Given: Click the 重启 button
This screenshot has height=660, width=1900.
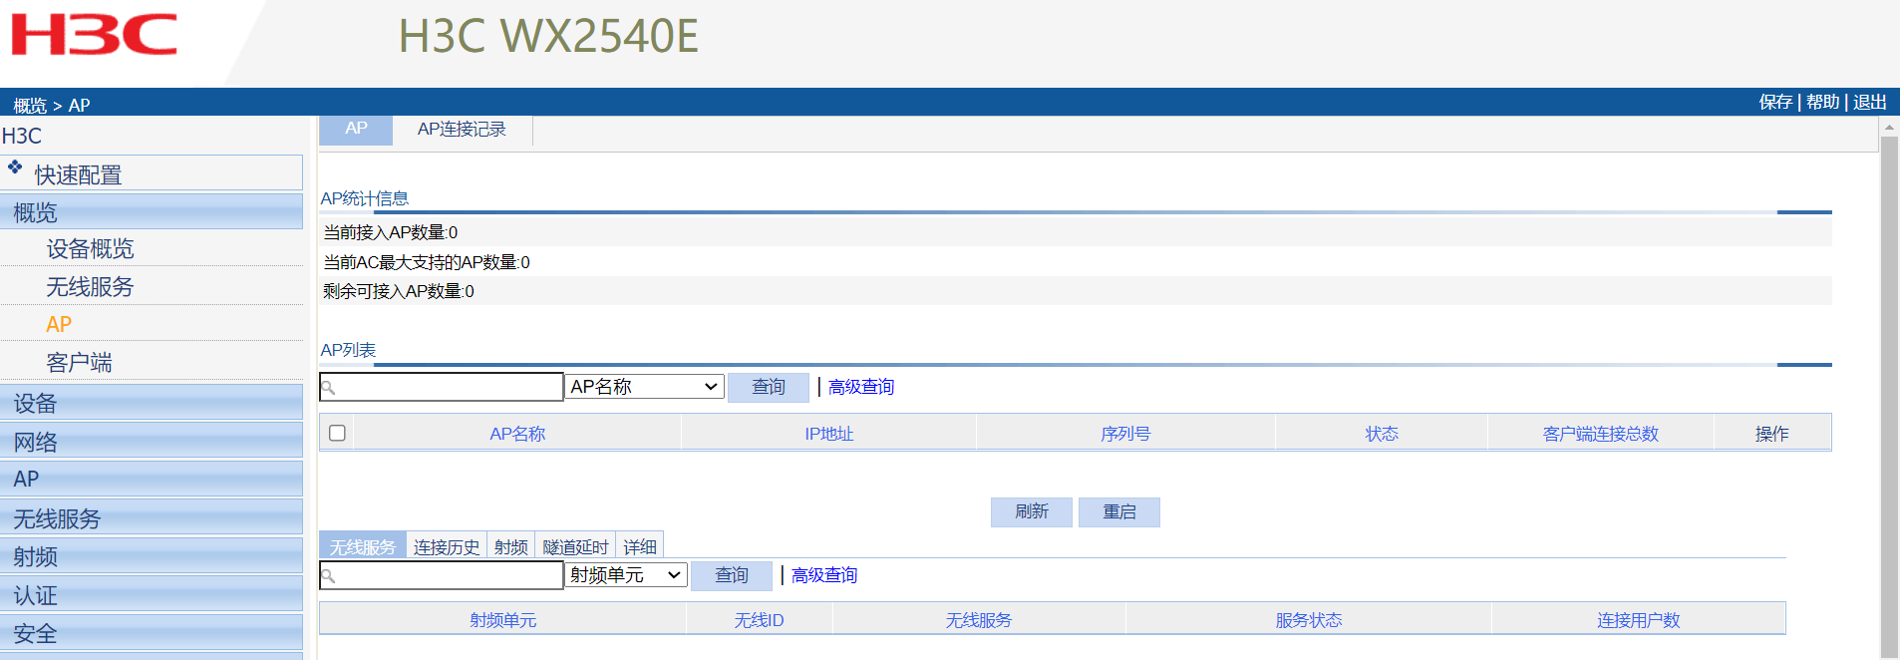Looking at the screenshot, I should point(1119,511).
